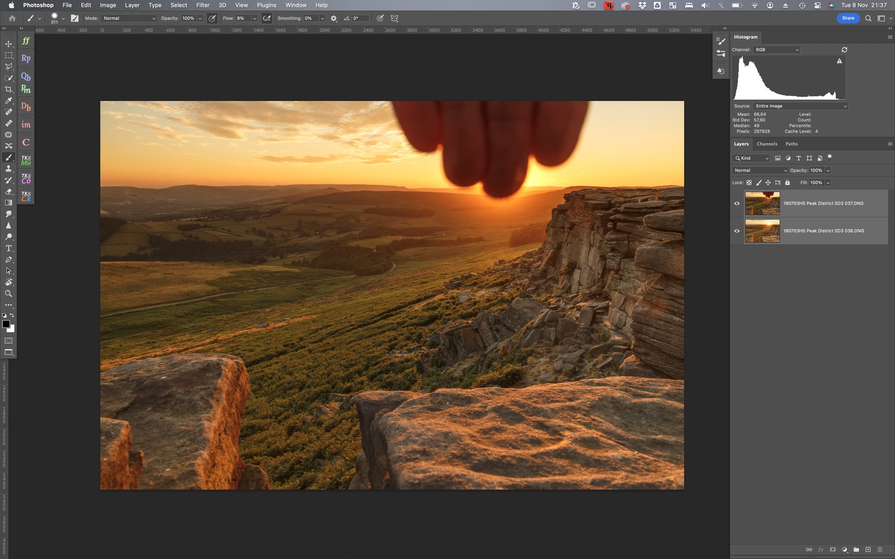The width and height of the screenshot is (895, 559).
Task: Click the add layer mask icon
Action: pyautogui.click(x=832, y=549)
